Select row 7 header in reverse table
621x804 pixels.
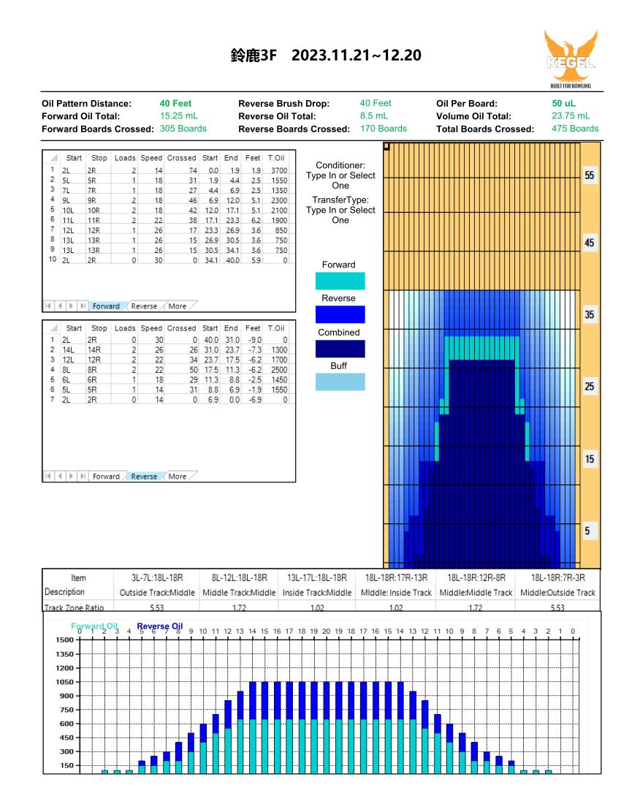click(x=53, y=399)
